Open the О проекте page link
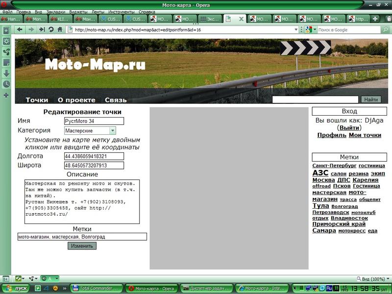The image size is (392, 294). tap(76, 100)
